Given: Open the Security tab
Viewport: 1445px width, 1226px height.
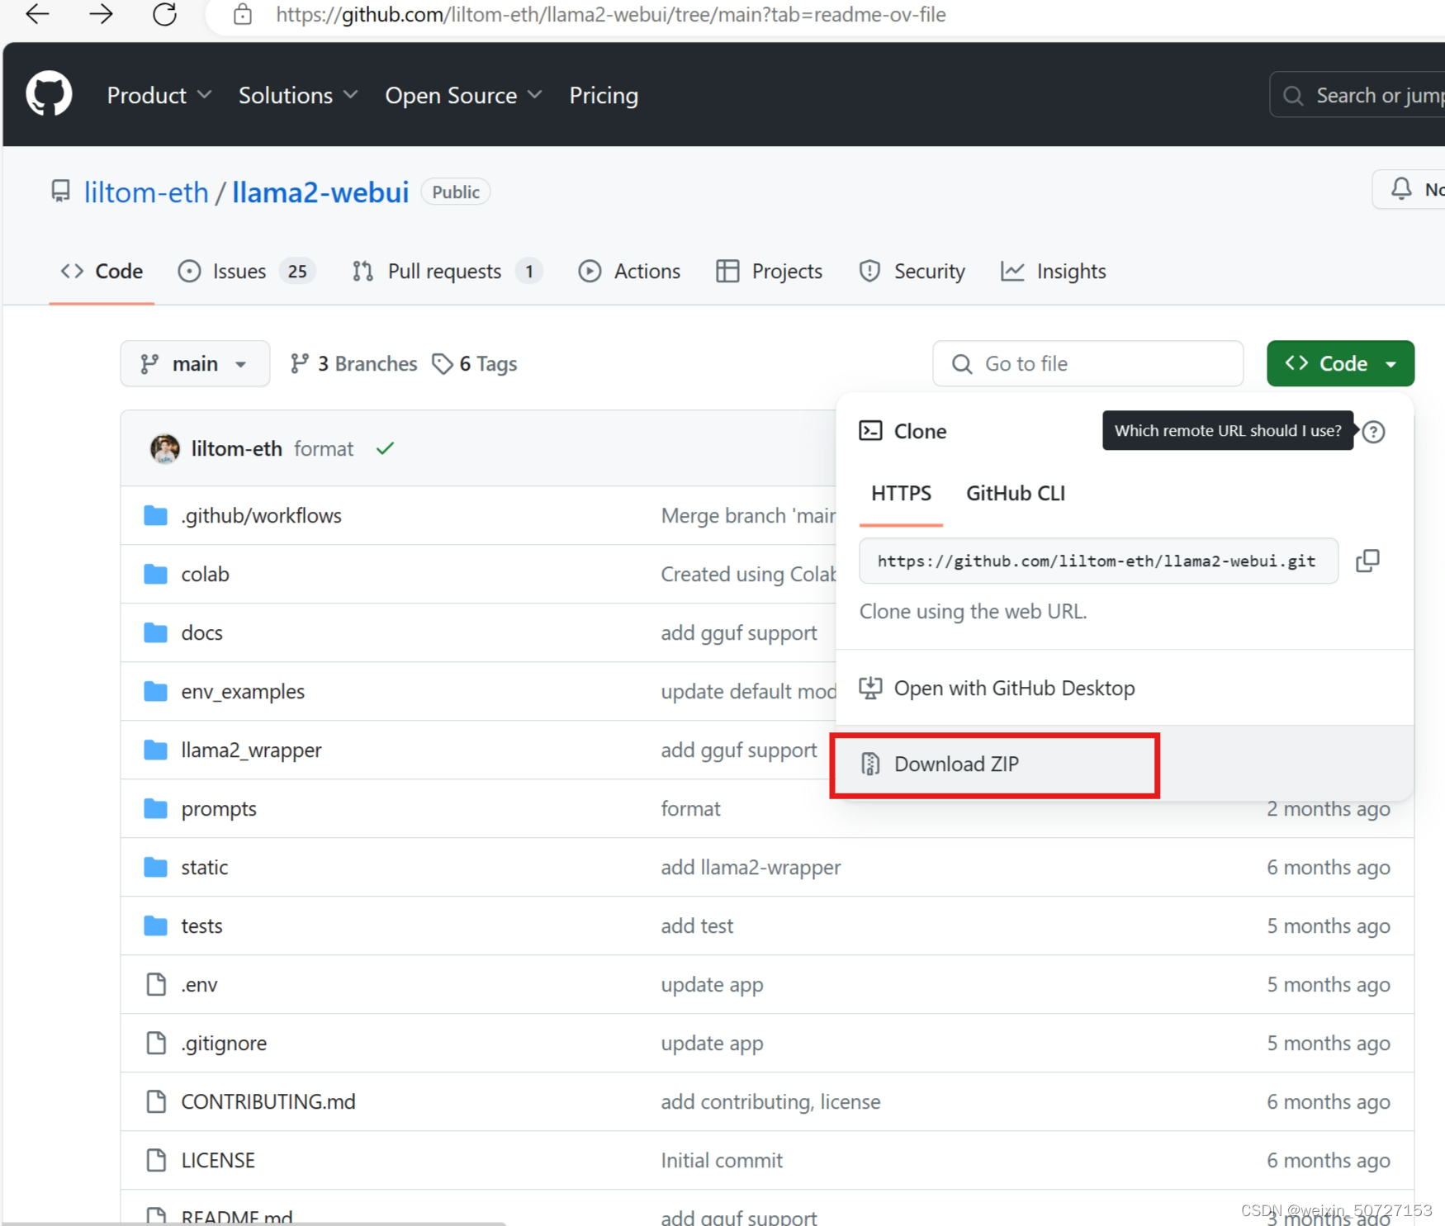Looking at the screenshot, I should (x=912, y=272).
